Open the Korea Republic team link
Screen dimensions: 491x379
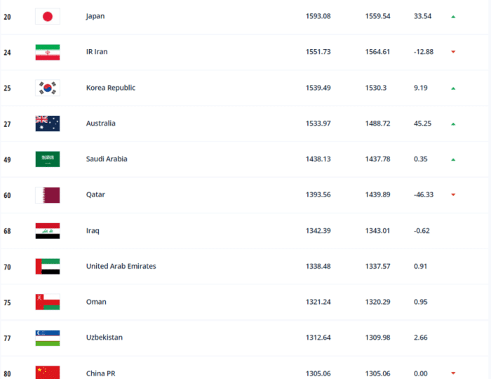tap(111, 88)
